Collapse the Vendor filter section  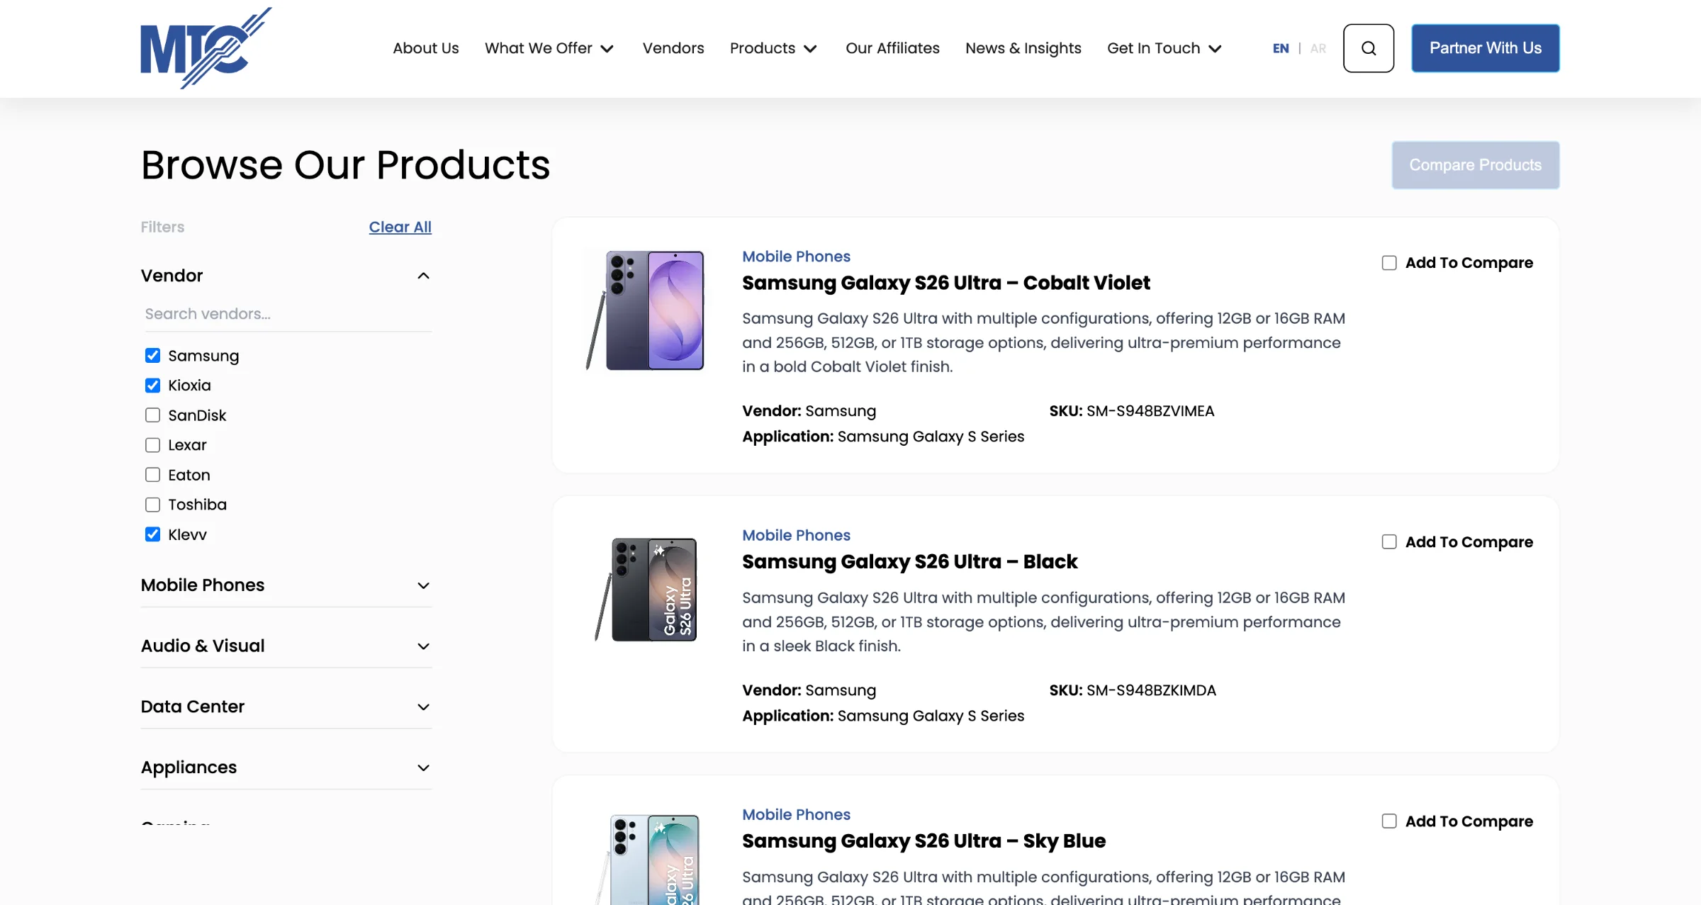[x=423, y=276]
